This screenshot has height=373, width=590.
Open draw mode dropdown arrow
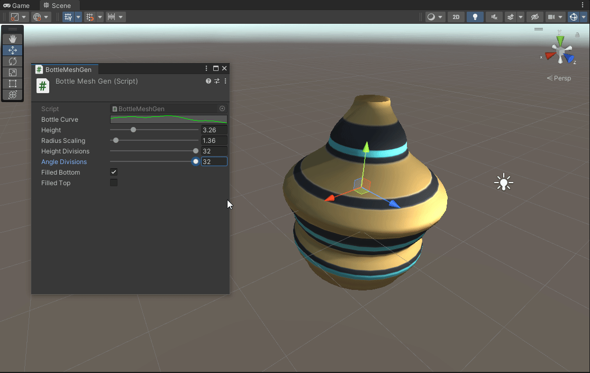pyautogui.click(x=440, y=17)
